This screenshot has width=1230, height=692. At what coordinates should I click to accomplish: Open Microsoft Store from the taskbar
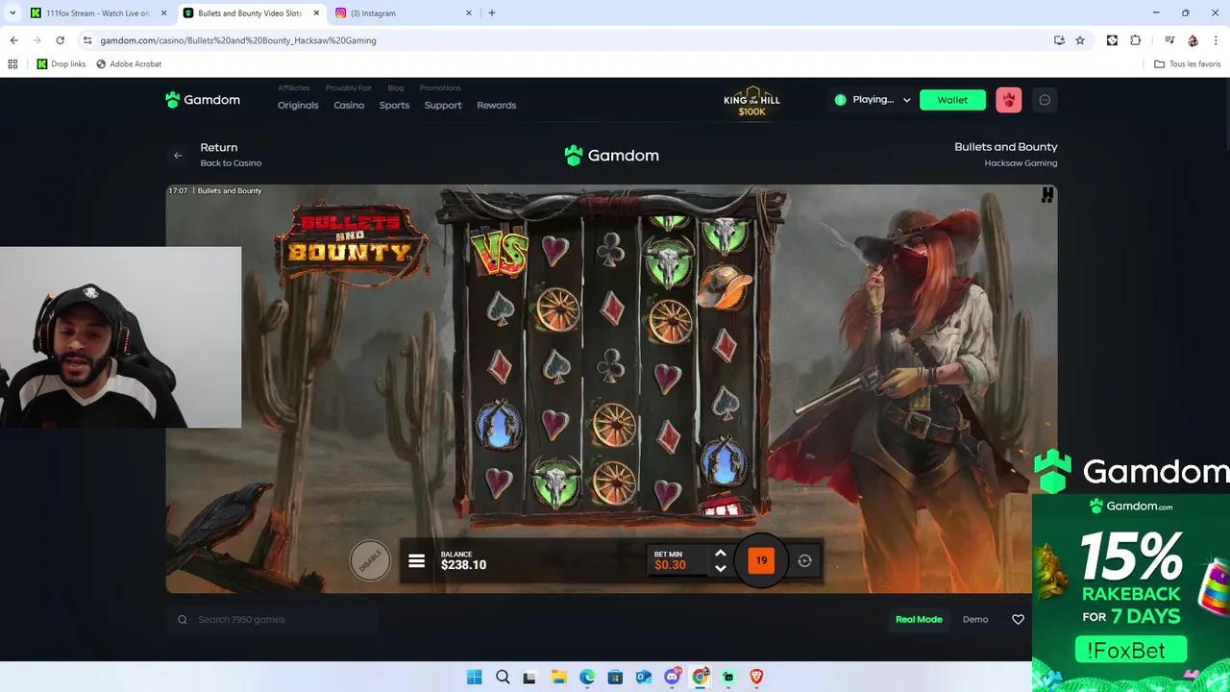click(616, 677)
